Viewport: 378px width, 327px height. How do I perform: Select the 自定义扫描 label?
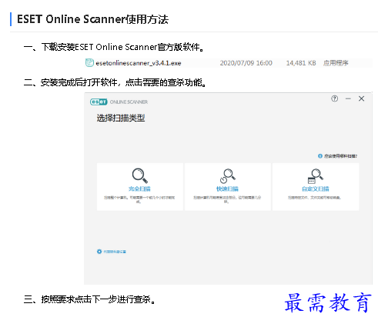pyautogui.click(x=316, y=189)
